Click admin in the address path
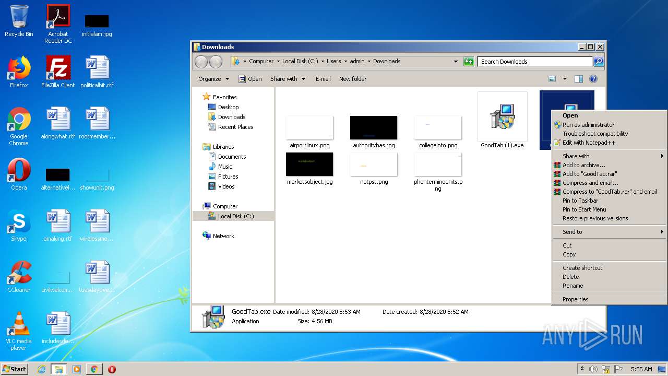Screen dimensions: 668x376 tap(357, 62)
